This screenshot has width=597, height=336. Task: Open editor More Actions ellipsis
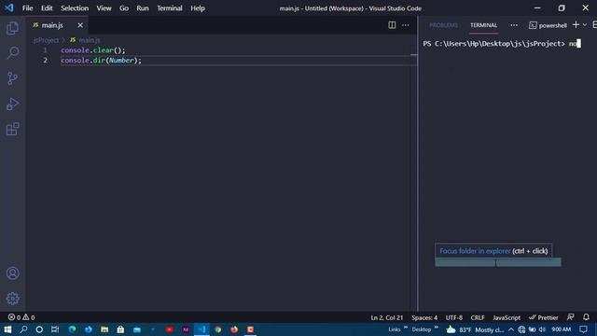[406, 25]
